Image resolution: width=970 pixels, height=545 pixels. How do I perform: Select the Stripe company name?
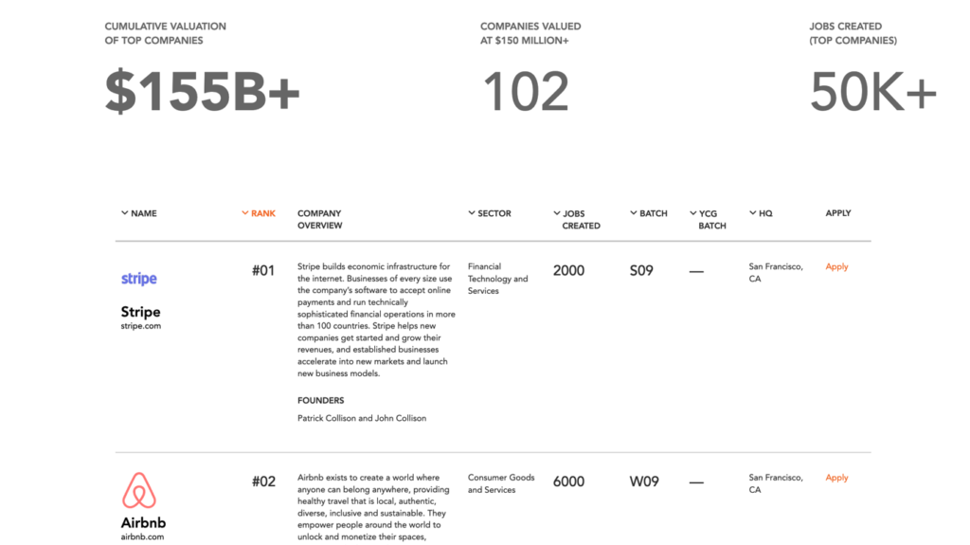click(140, 312)
